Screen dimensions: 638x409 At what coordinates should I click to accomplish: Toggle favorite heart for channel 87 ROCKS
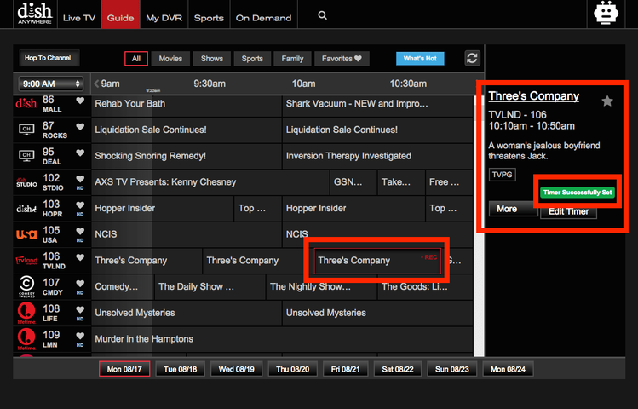click(80, 127)
